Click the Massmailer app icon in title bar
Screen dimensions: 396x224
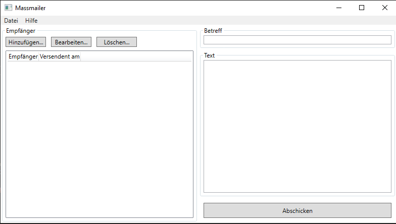tap(8, 8)
